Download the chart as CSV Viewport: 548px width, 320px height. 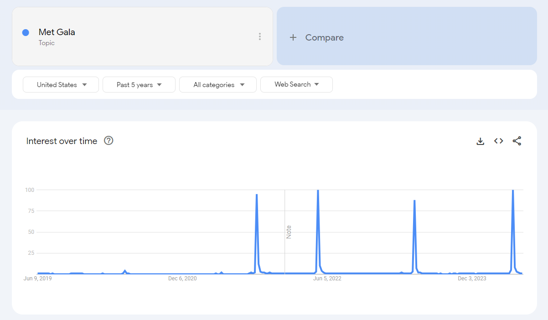click(x=480, y=141)
